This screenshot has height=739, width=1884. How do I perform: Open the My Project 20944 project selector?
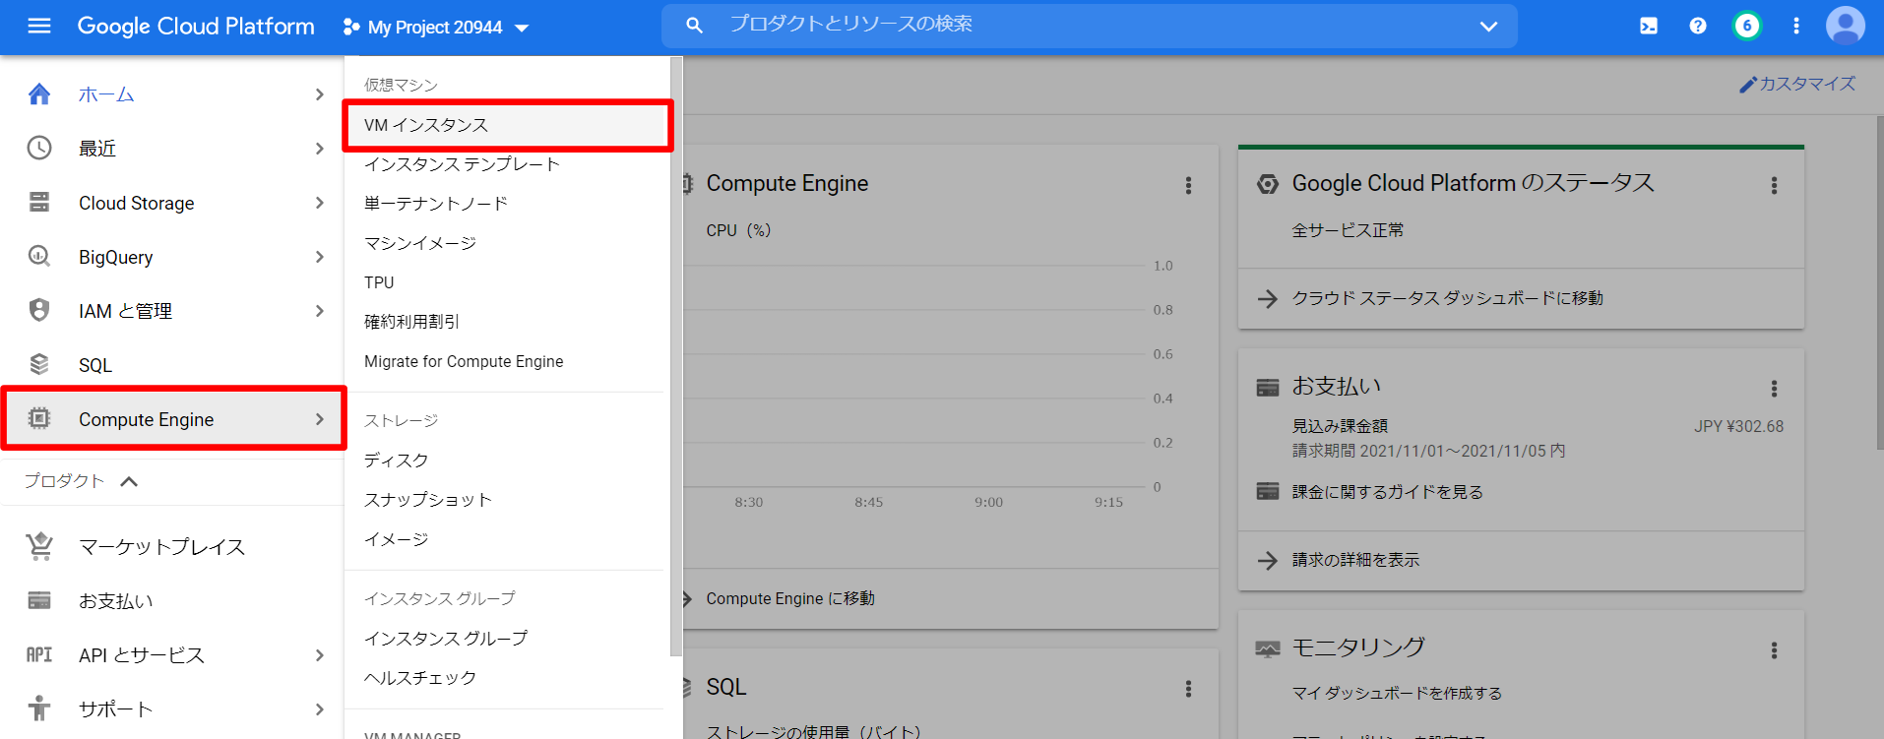436,27
